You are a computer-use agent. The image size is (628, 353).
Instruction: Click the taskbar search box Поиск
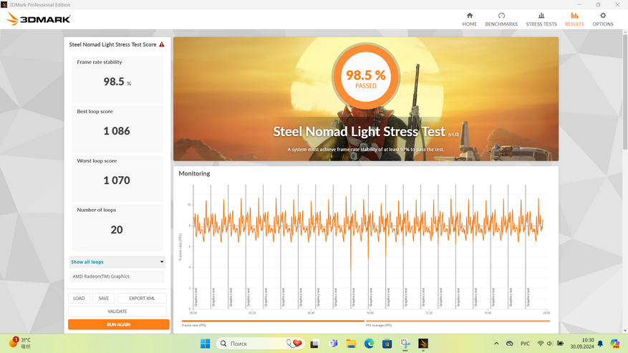[261, 344]
